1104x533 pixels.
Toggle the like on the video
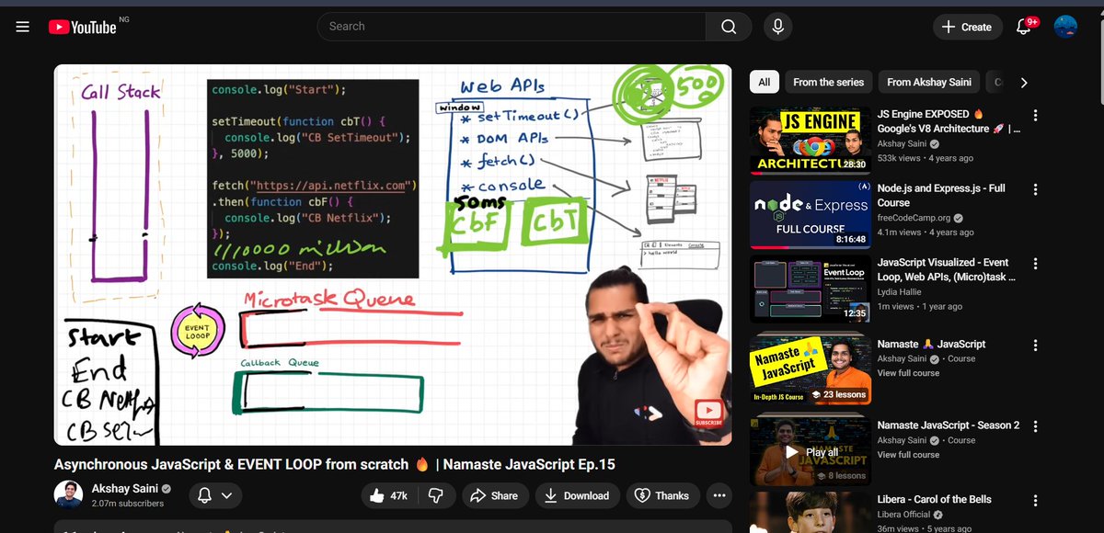pyautogui.click(x=379, y=495)
